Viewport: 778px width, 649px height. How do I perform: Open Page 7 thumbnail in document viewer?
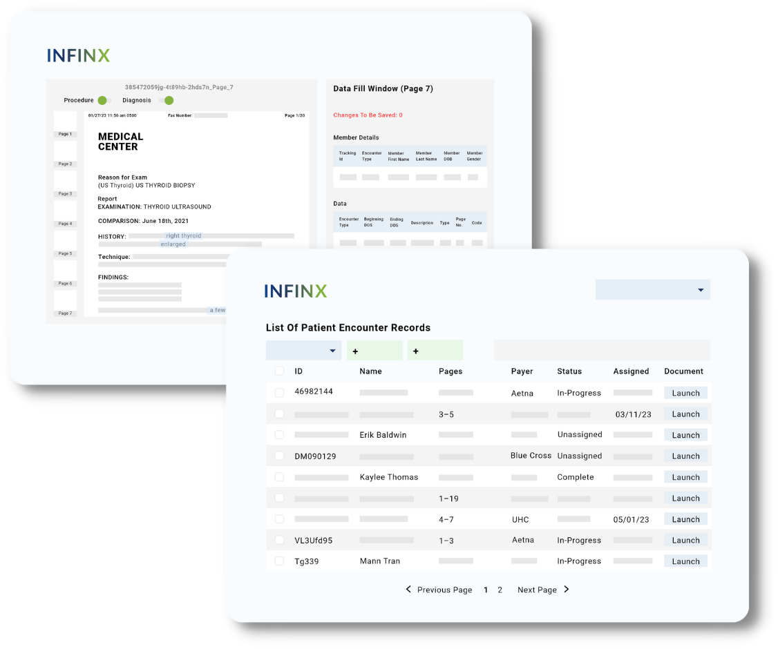(x=65, y=303)
